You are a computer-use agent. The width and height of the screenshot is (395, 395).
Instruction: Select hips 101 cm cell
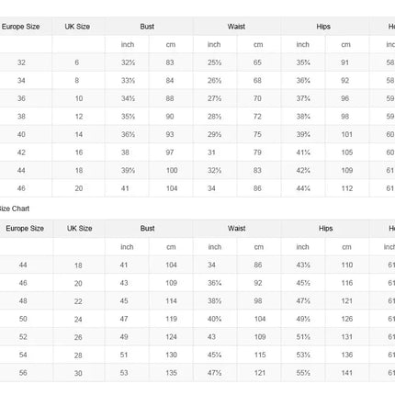[x=346, y=134]
